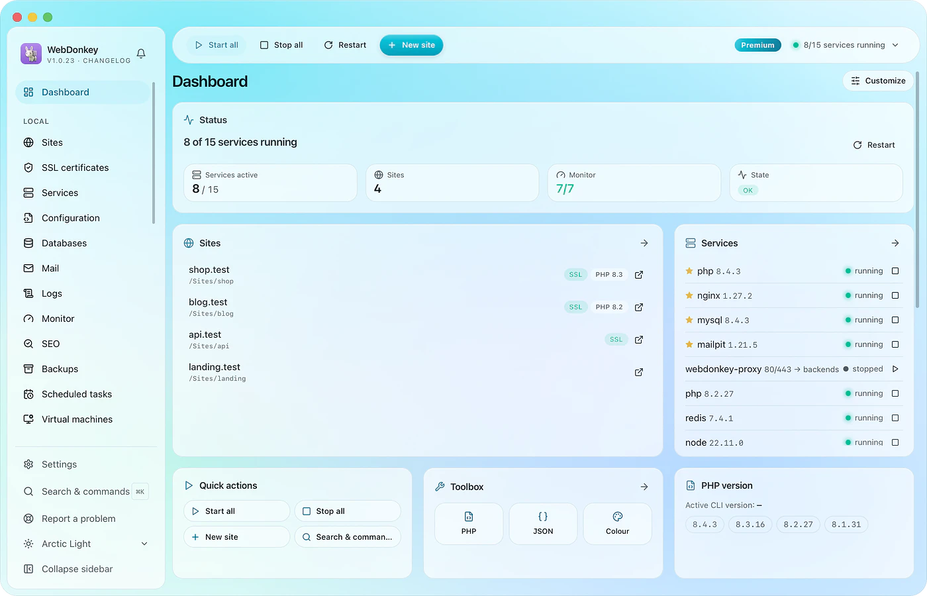Toggle favorite star for mysql service
Screen dimensions: 927x596
[689, 320]
